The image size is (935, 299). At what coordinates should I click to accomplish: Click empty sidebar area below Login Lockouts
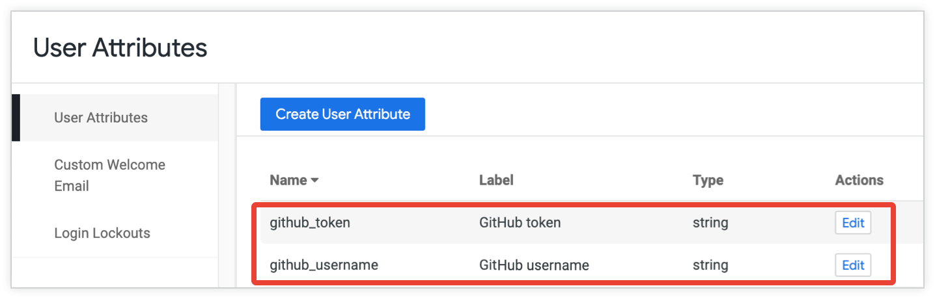tap(115, 272)
